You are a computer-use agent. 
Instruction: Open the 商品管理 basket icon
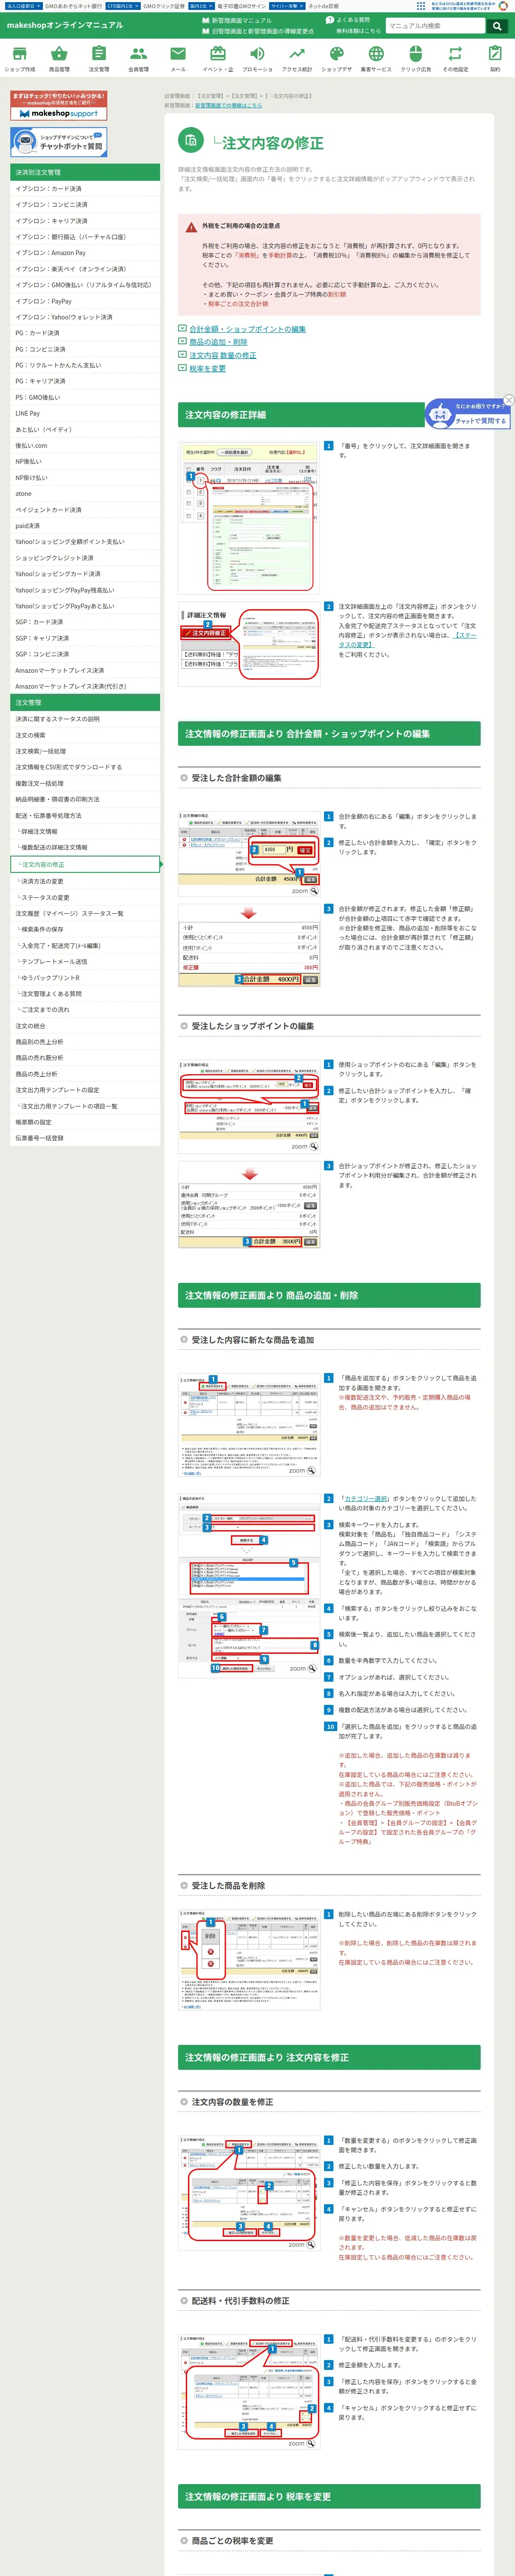[59, 58]
